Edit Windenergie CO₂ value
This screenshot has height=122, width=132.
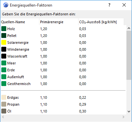click(82, 49)
